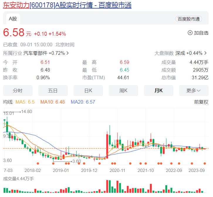The width and height of the screenshot is (213, 197).
Task: Click the 2022-09 date axis label
Action: (174, 170)
